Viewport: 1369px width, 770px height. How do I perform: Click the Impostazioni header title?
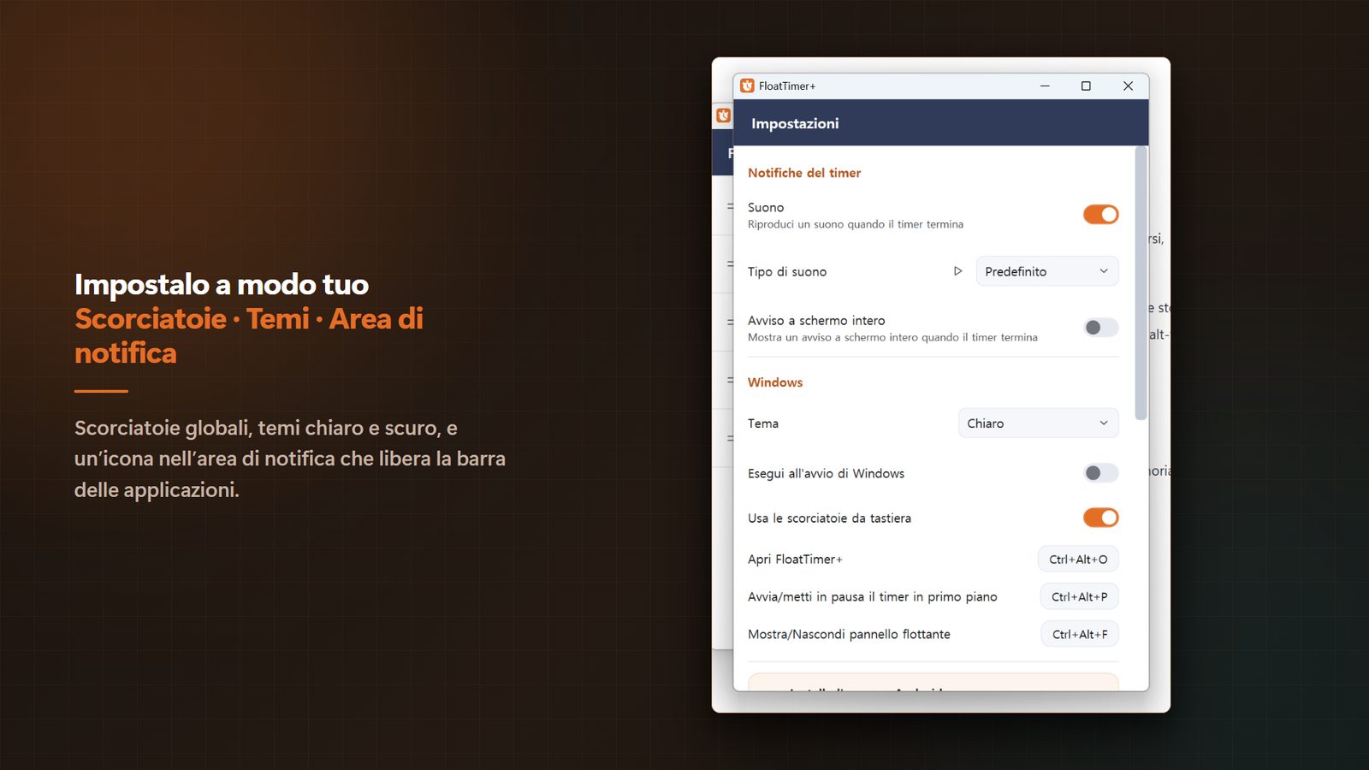click(795, 123)
